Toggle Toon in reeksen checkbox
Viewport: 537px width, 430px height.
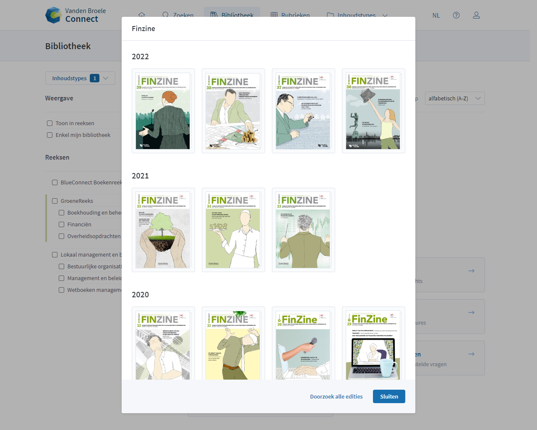click(50, 123)
